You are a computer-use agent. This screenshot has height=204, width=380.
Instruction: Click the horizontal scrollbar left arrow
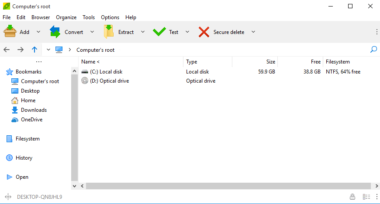coord(83,186)
